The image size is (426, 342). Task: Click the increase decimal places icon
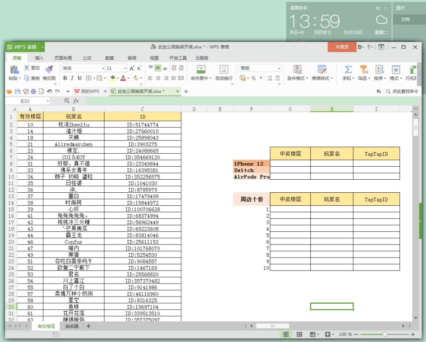[269, 78]
